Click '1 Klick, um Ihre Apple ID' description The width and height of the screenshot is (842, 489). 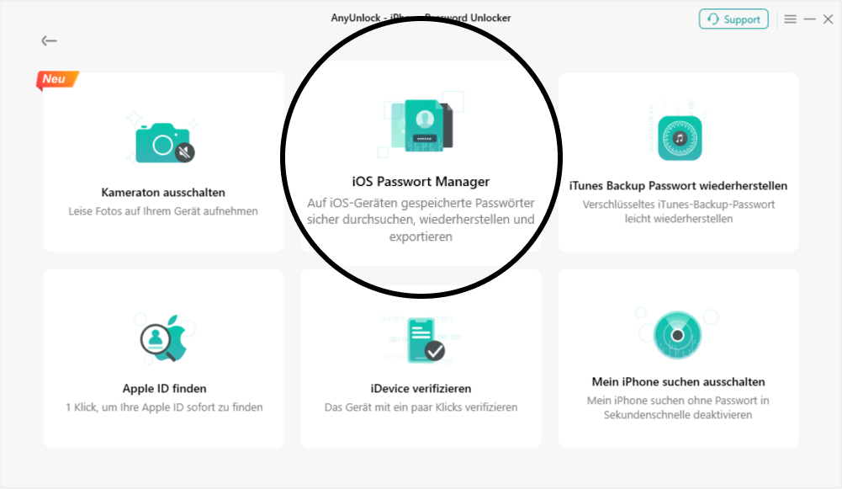[x=164, y=407]
